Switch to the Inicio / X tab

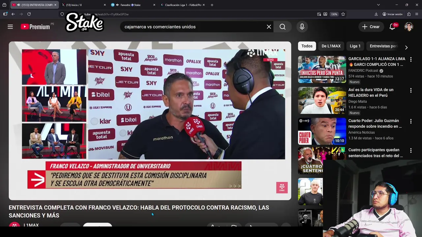[84, 5]
